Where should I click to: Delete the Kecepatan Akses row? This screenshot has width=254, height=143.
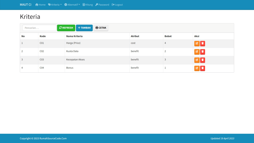[202, 60]
